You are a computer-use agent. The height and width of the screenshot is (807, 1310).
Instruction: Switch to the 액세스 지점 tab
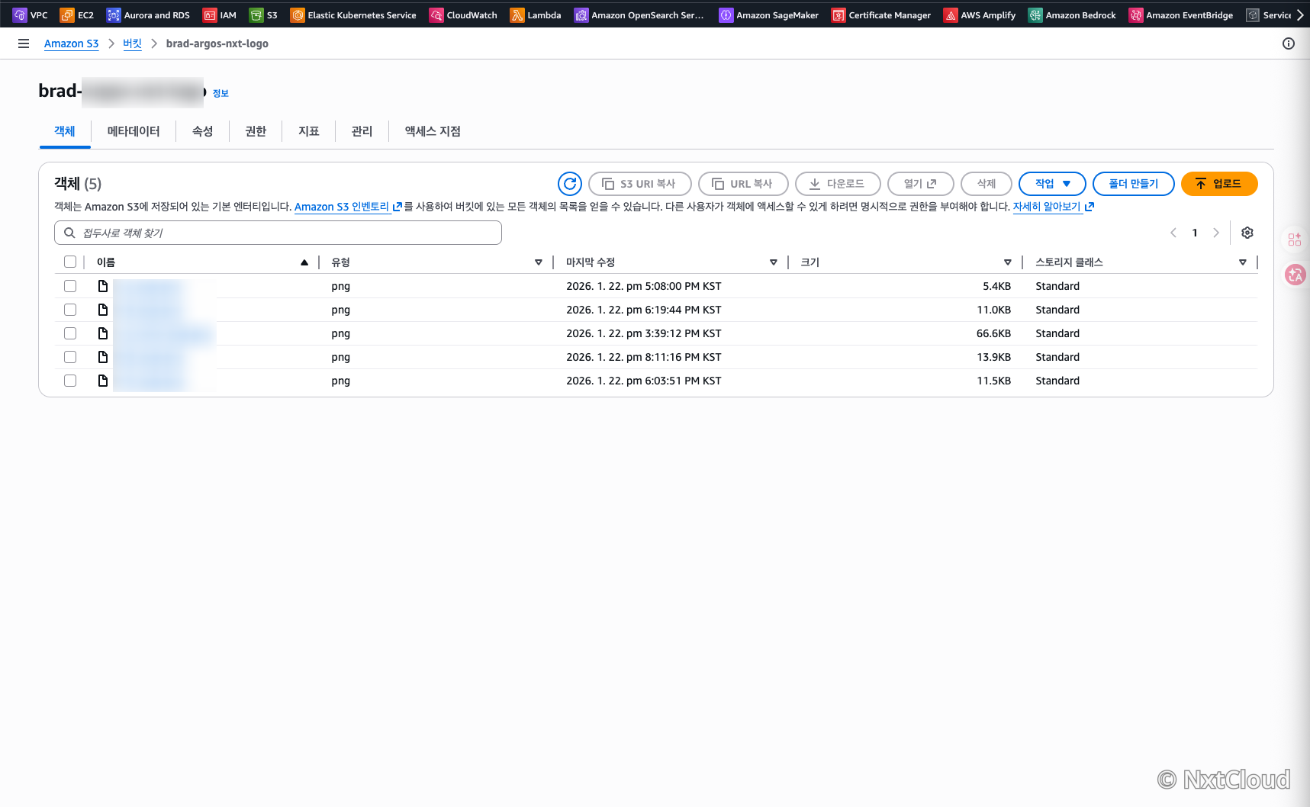(x=433, y=131)
